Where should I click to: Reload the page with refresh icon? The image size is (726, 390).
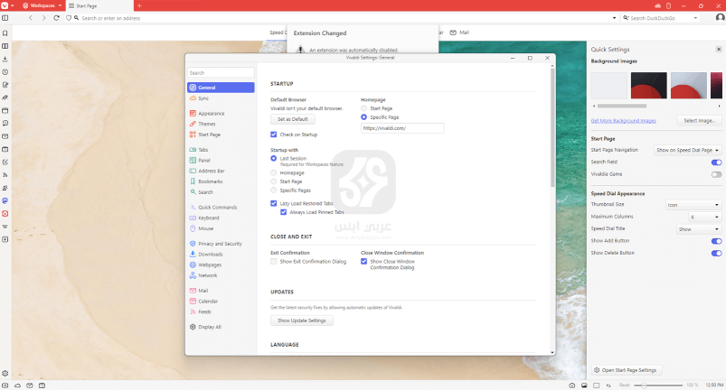coord(56,18)
